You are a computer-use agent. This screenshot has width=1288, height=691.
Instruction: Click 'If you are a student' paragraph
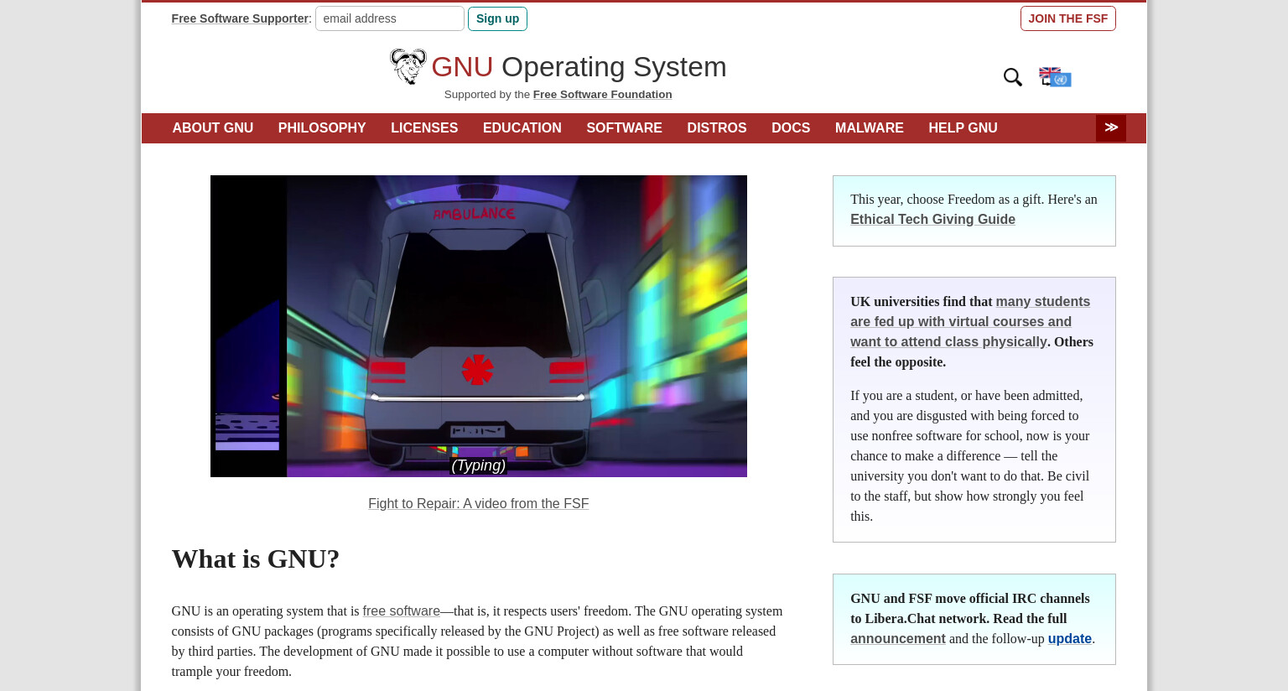(970, 456)
